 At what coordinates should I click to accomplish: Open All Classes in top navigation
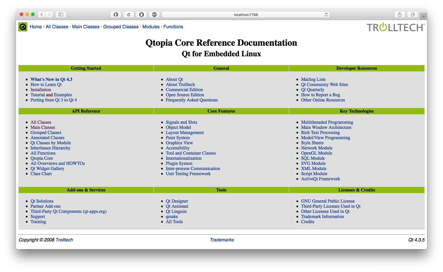(x=57, y=27)
